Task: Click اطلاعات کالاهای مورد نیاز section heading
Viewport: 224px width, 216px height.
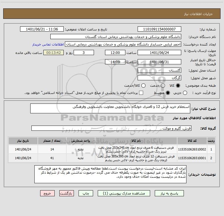Action: pos(194,118)
